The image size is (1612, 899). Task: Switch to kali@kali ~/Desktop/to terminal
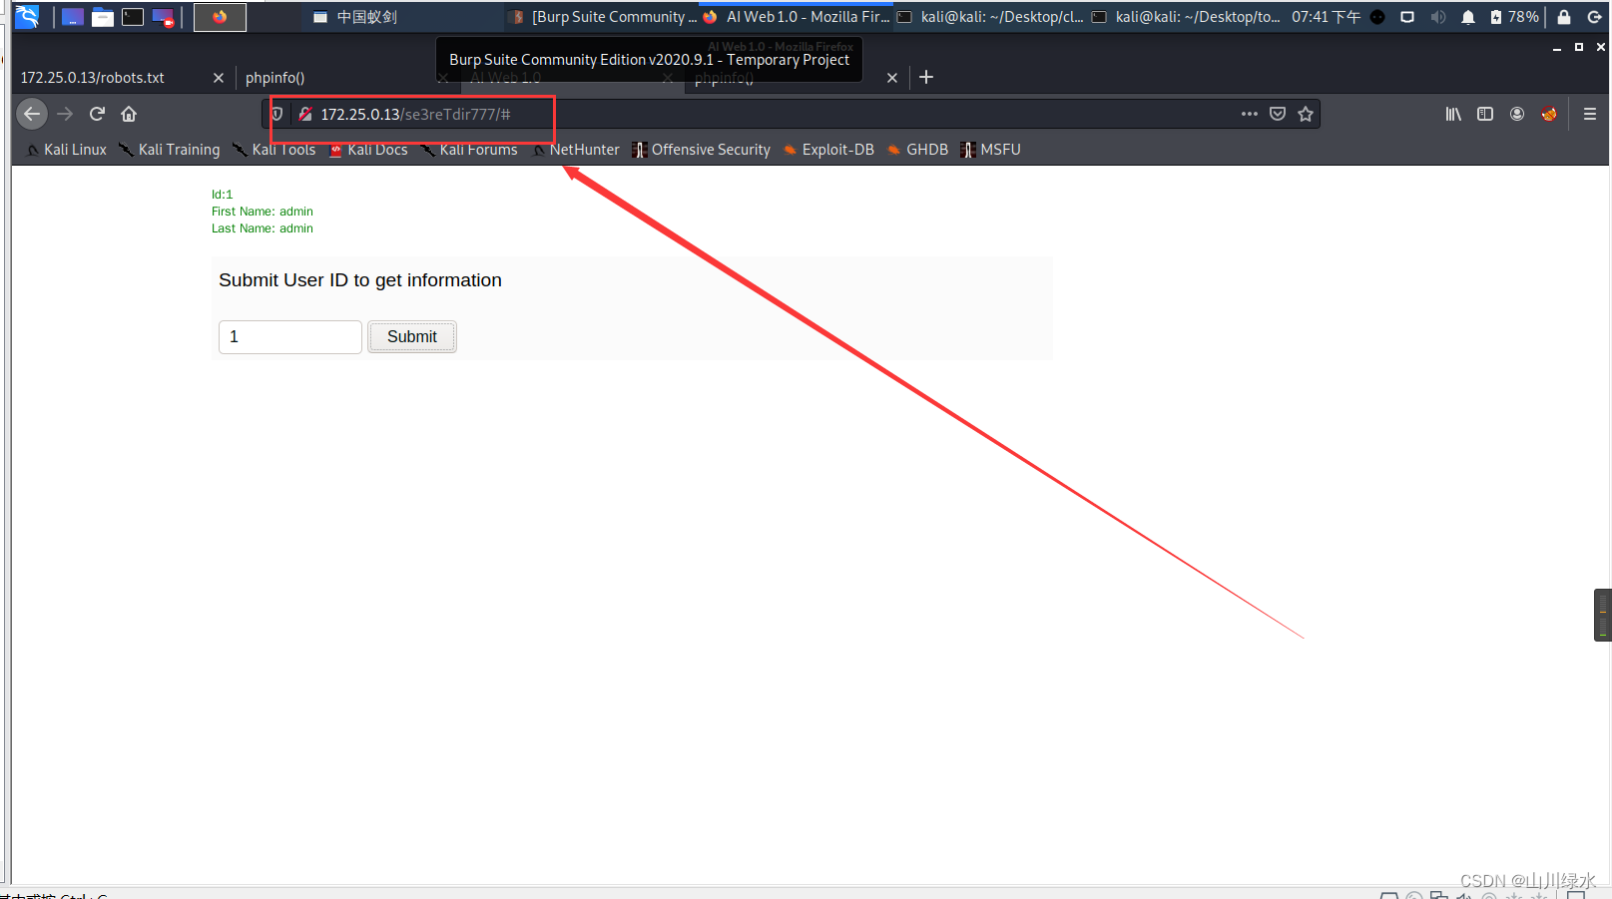pos(1186,17)
